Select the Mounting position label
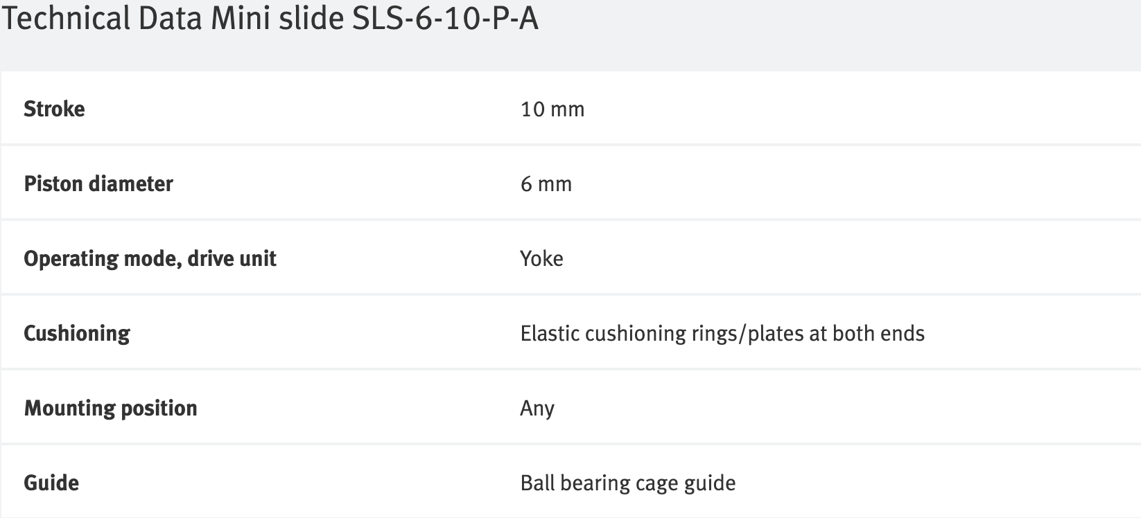 point(111,408)
